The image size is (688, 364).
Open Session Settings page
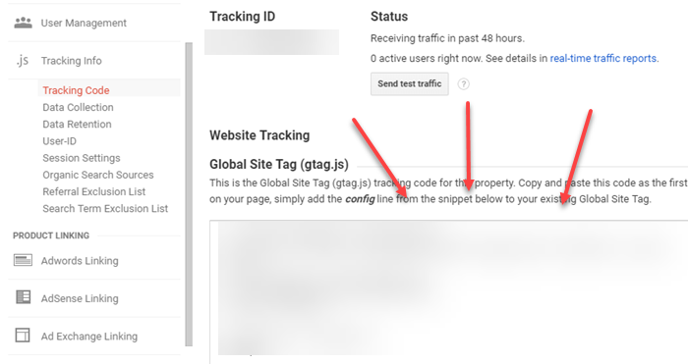pyautogui.click(x=82, y=158)
